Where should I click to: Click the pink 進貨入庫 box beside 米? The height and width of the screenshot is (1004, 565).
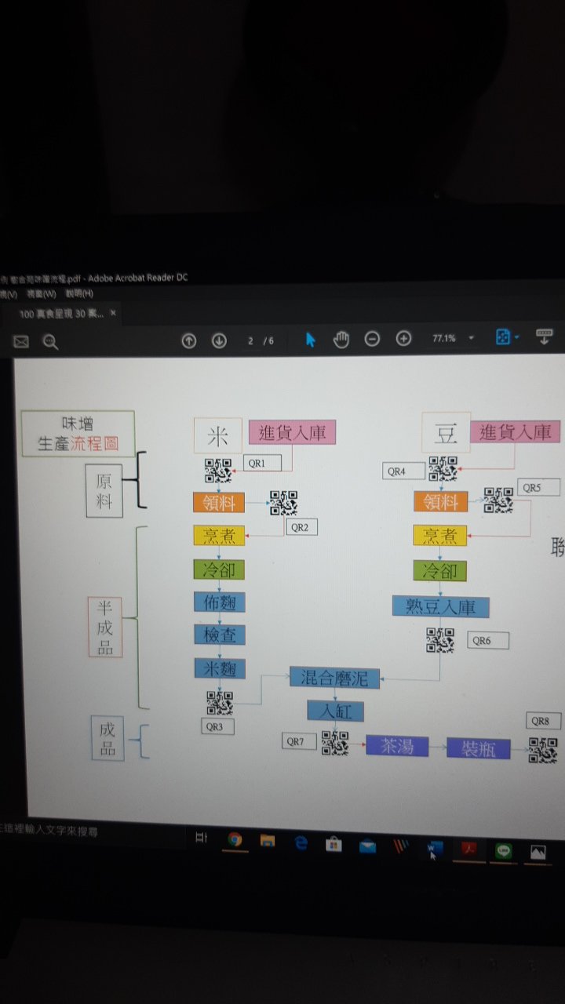tap(292, 432)
